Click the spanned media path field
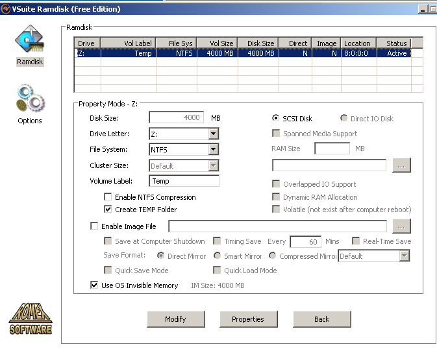Image resolution: width=437 pixels, height=349 pixels. click(329, 165)
